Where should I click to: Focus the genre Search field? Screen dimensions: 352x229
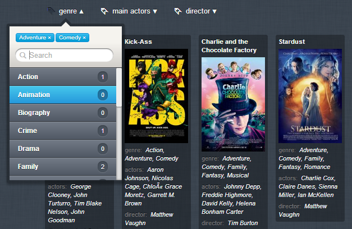point(64,55)
